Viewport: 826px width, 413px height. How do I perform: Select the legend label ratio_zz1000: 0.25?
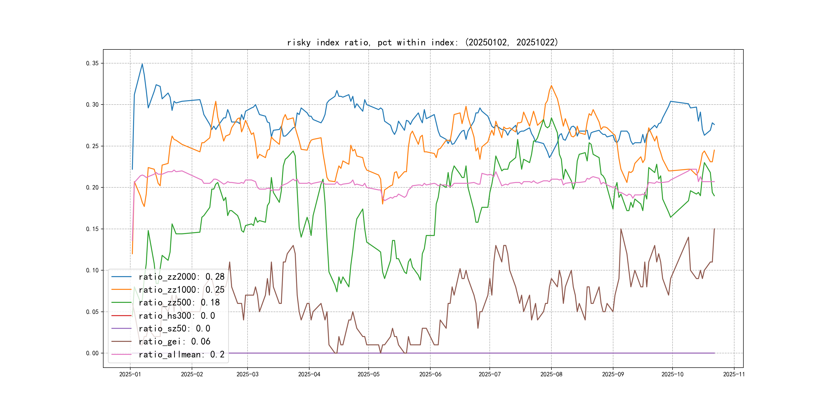(x=182, y=290)
